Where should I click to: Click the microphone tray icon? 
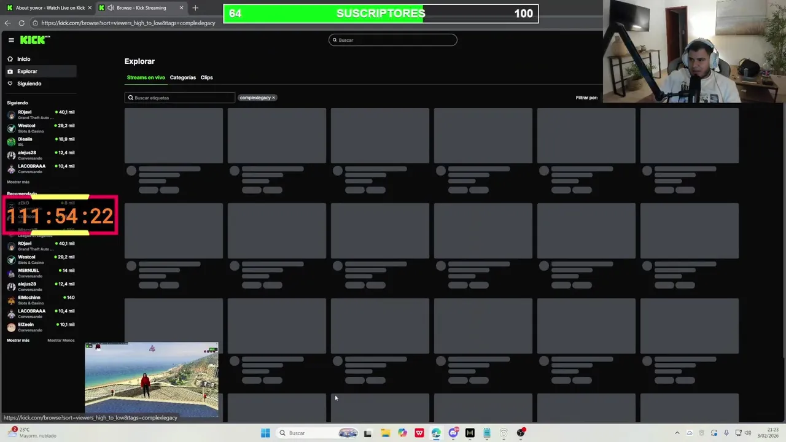tap(726, 433)
